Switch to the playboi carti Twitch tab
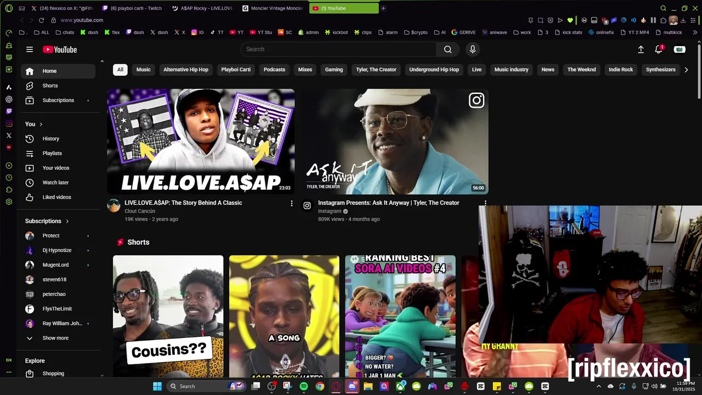The image size is (702, 395). (132, 8)
